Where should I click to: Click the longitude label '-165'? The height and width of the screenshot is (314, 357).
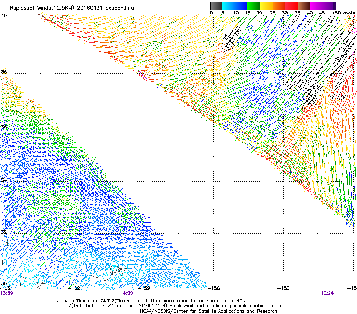point(5,288)
